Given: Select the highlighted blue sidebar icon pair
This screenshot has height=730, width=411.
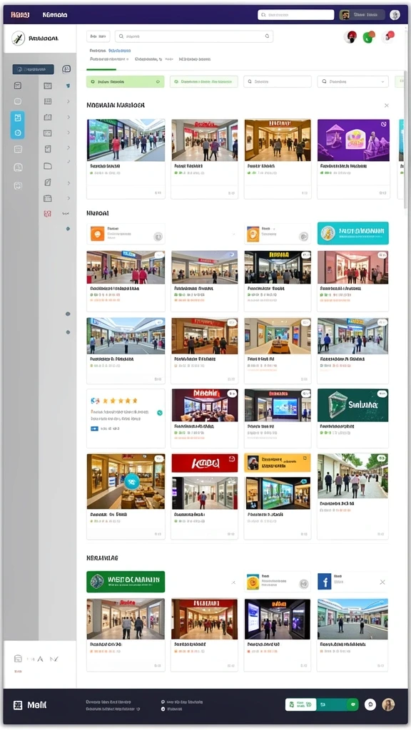Looking at the screenshot, I should [18, 125].
